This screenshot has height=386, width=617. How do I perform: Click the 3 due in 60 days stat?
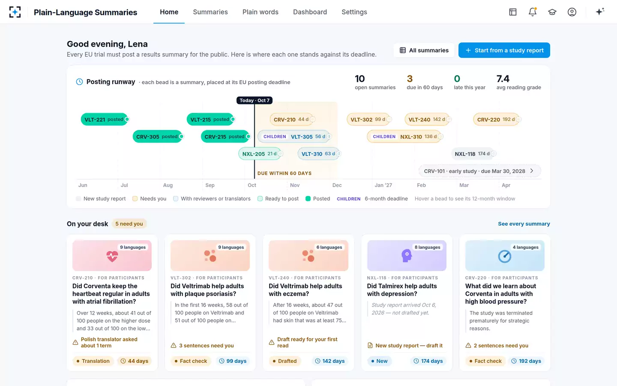pyautogui.click(x=425, y=82)
